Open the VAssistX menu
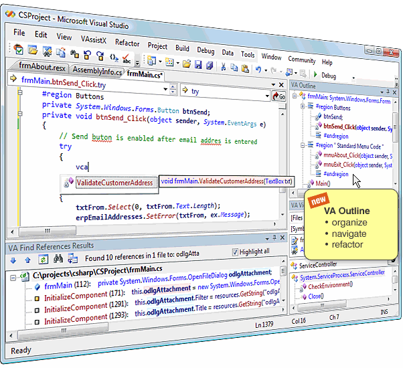Image resolution: width=403 pixels, height=368 pixels. tap(94, 39)
